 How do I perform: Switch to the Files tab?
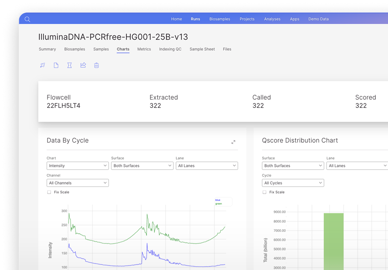click(x=227, y=49)
